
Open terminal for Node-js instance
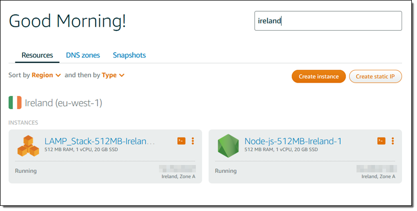[381, 141]
